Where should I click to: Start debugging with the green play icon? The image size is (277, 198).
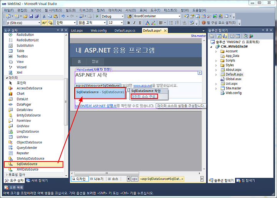pos(97,16)
